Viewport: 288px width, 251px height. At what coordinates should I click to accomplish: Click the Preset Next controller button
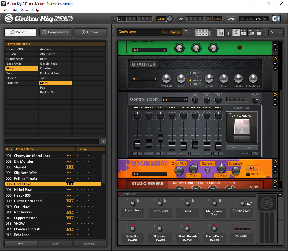(x=160, y=212)
